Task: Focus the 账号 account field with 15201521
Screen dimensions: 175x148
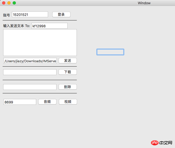Action: tap(30, 14)
